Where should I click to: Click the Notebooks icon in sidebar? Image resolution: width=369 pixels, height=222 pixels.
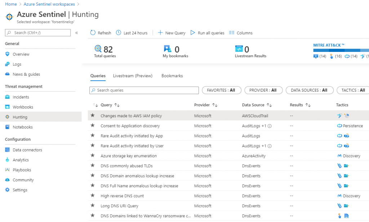click(x=7, y=127)
